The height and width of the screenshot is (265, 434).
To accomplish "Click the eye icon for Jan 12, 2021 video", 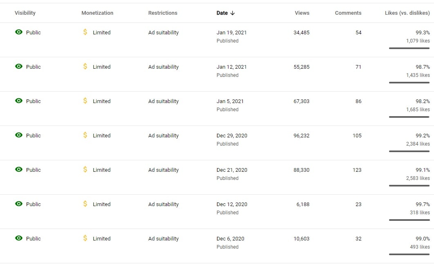I will (x=18, y=67).
